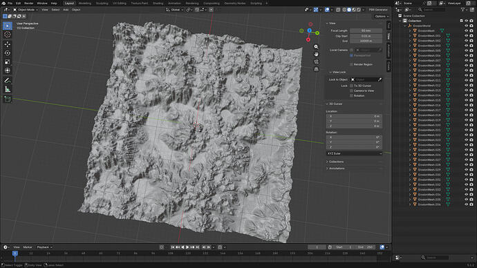The image size is (477, 268).
Task: Enable Lock Camera to View checkbox
Action: 351,91
